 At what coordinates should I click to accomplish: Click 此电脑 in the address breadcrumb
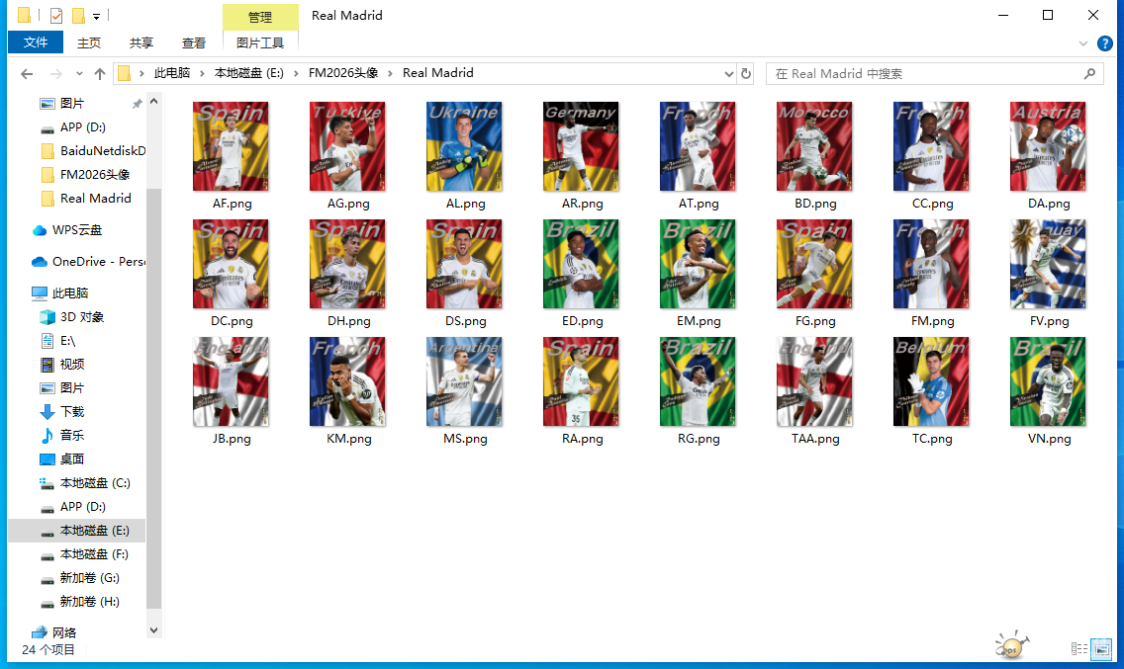tap(171, 73)
